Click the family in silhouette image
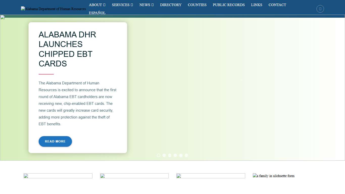The image size is (345, 194). 274,176
